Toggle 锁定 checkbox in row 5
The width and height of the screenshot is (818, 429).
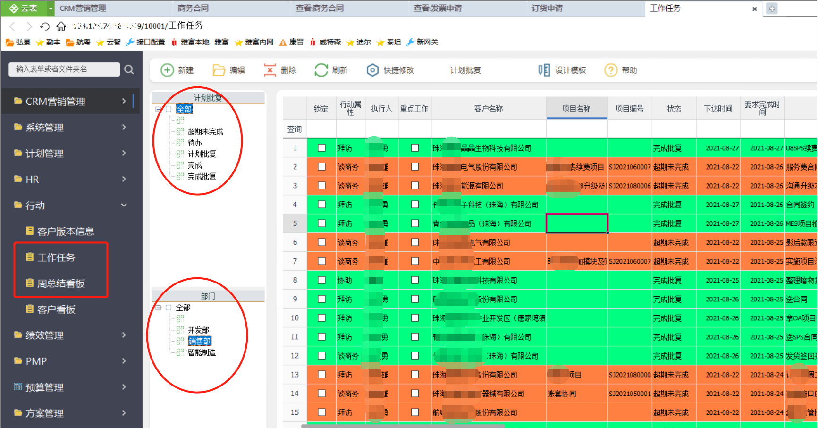point(321,223)
